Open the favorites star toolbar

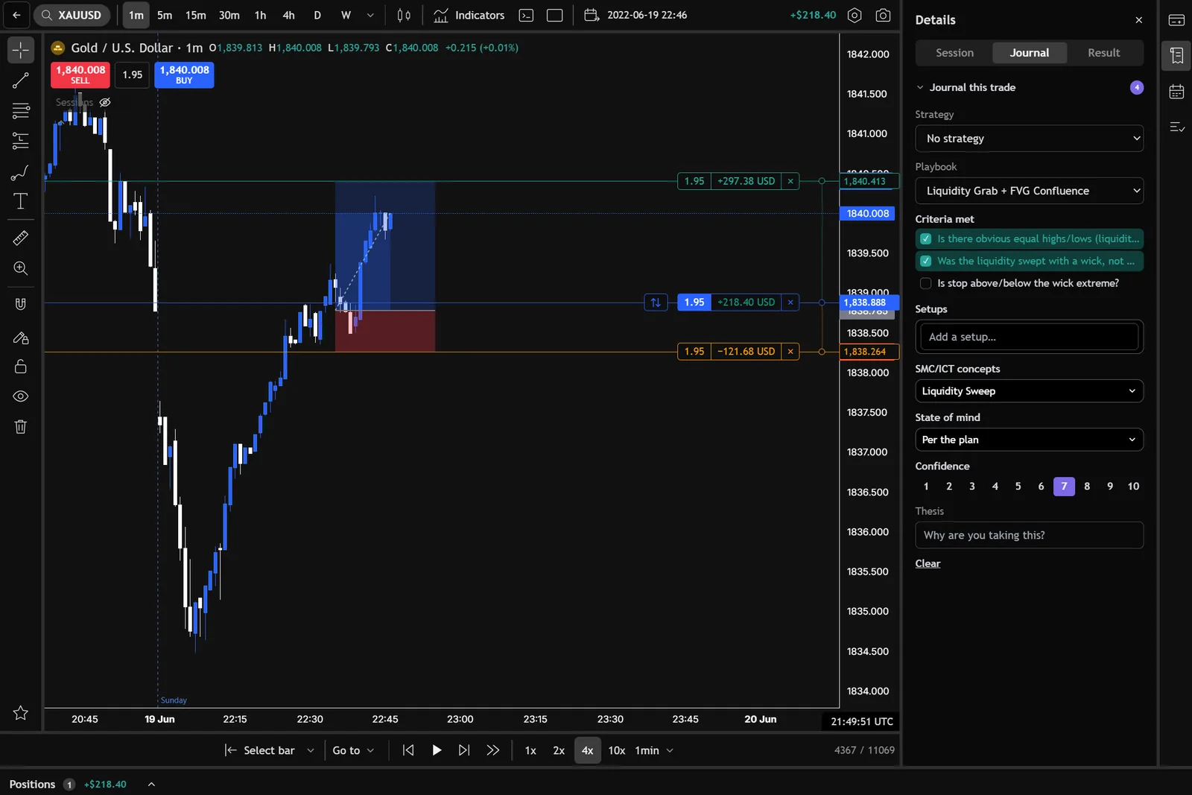[x=21, y=713]
